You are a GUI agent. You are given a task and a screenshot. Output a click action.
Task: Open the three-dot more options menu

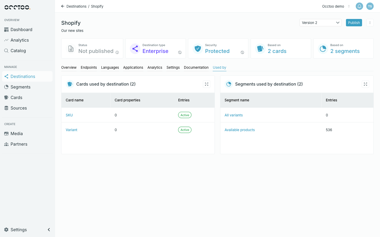click(370, 23)
